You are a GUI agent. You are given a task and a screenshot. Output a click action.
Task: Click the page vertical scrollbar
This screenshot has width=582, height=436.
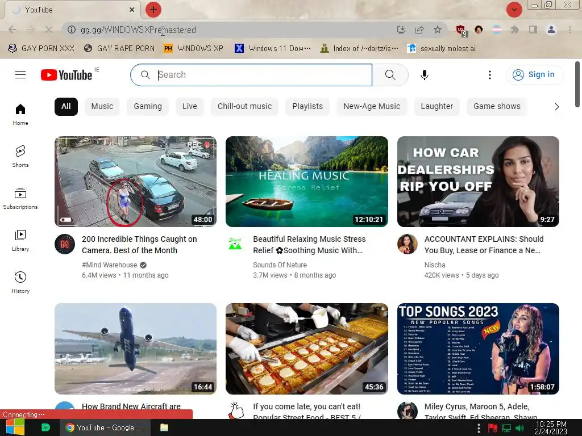click(x=577, y=85)
